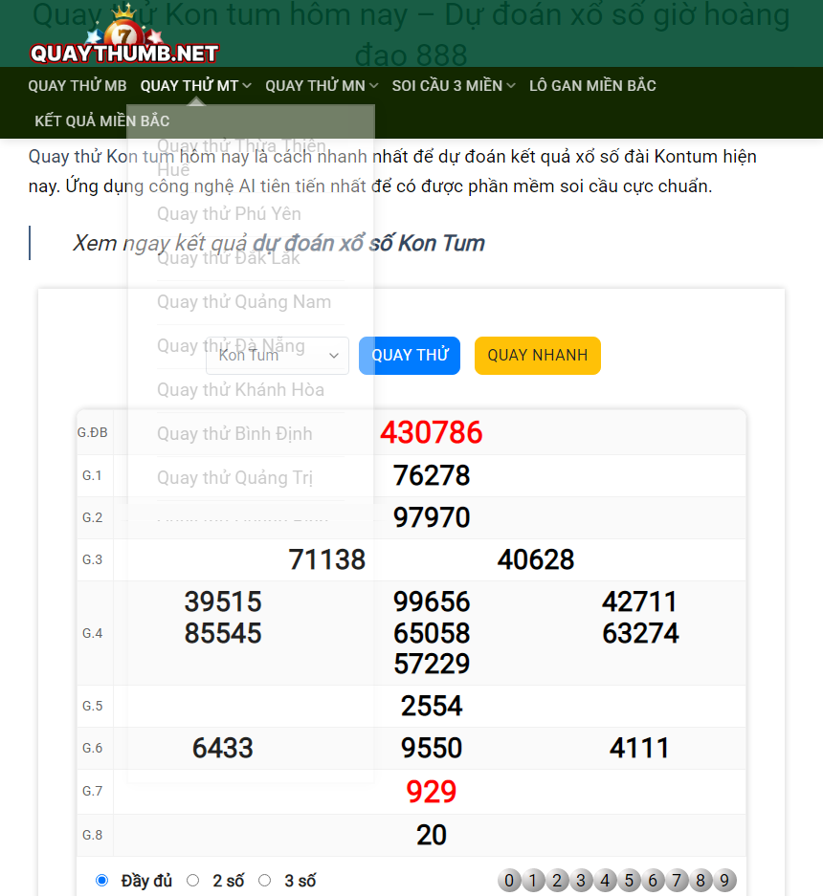Click number ball 5 filter
Image resolution: width=823 pixels, height=896 pixels.
[629, 881]
